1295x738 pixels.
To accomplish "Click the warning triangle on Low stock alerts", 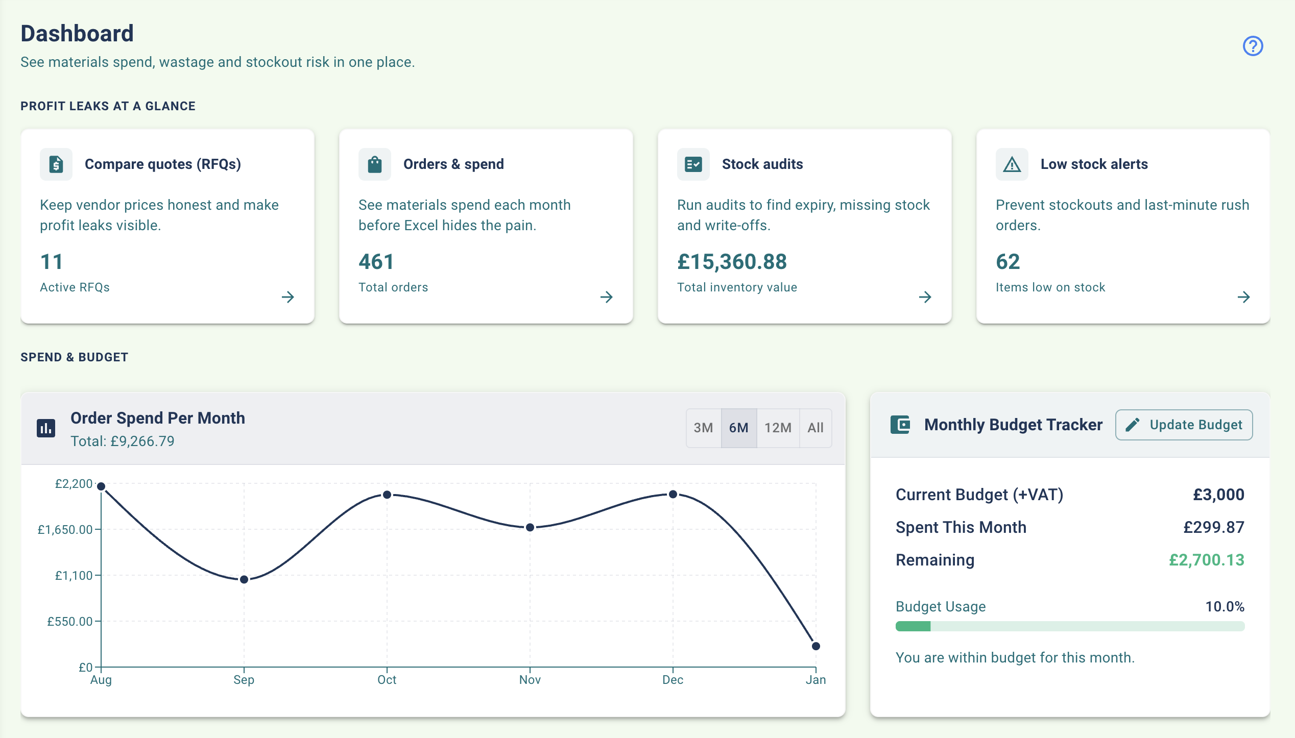I will 1011,164.
